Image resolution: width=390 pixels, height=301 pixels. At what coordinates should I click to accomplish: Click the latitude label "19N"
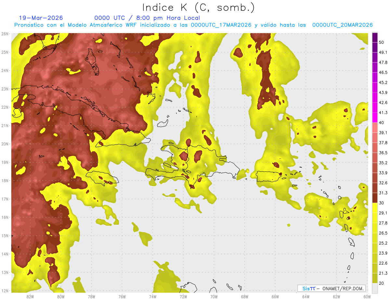pos(5,162)
